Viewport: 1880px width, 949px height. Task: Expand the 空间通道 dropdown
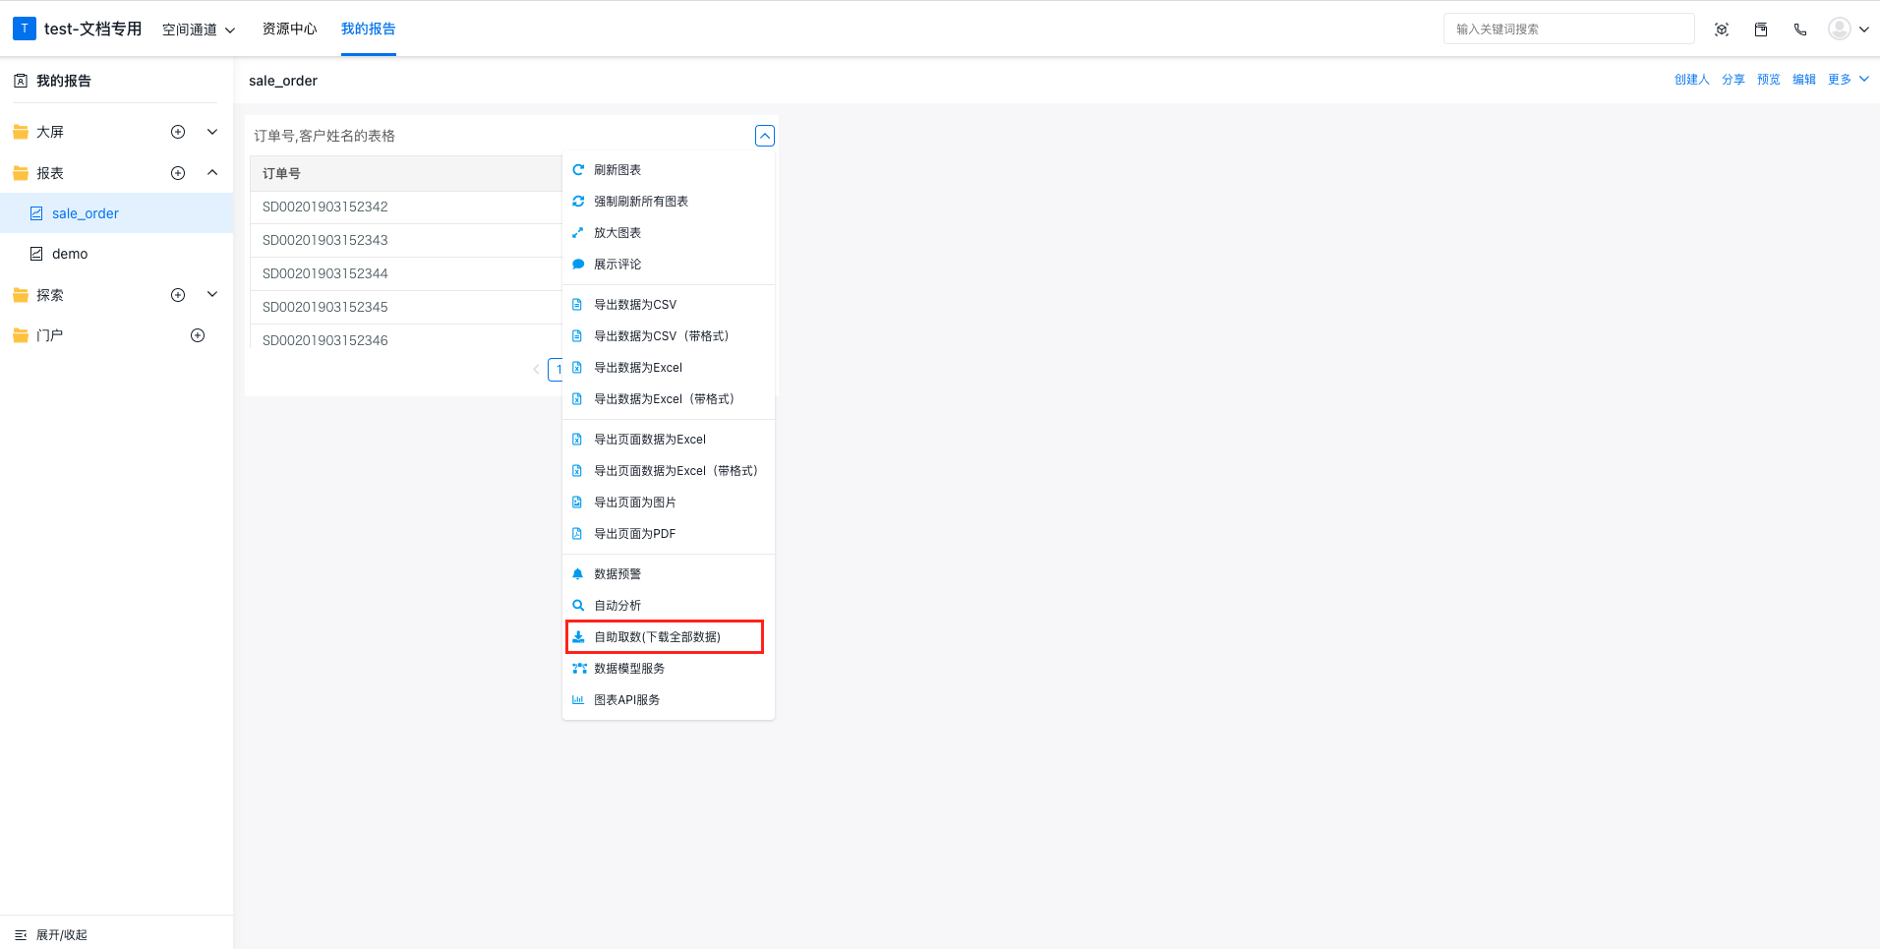(199, 30)
